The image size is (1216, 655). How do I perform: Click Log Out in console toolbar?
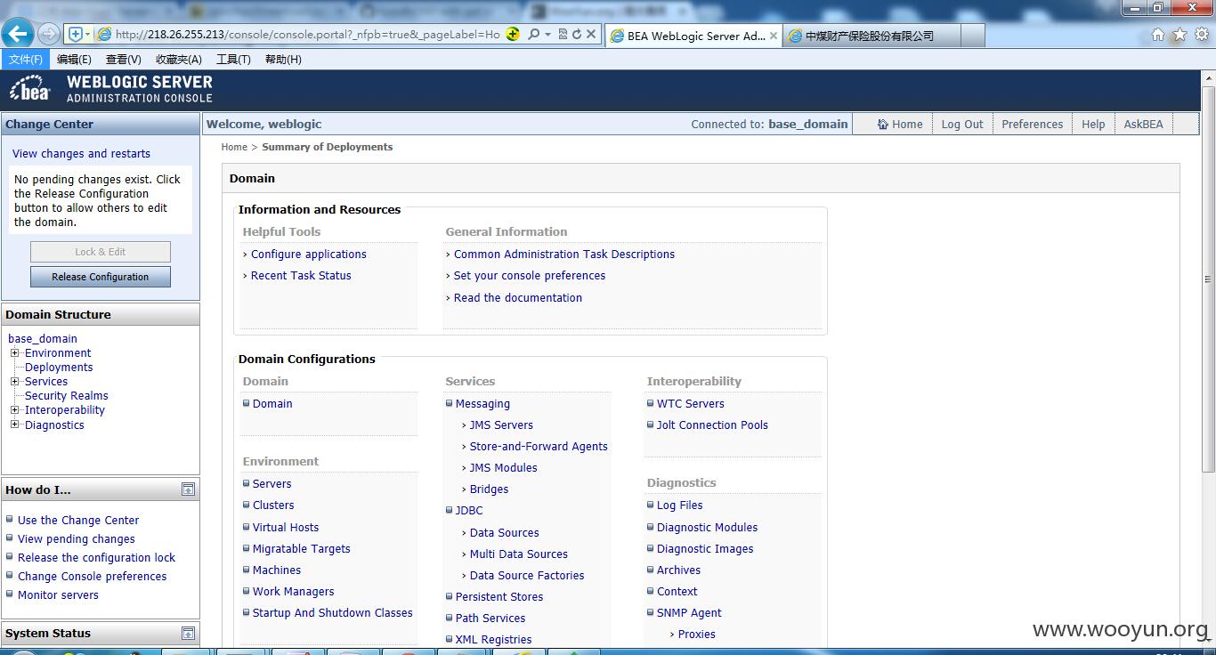coord(962,124)
